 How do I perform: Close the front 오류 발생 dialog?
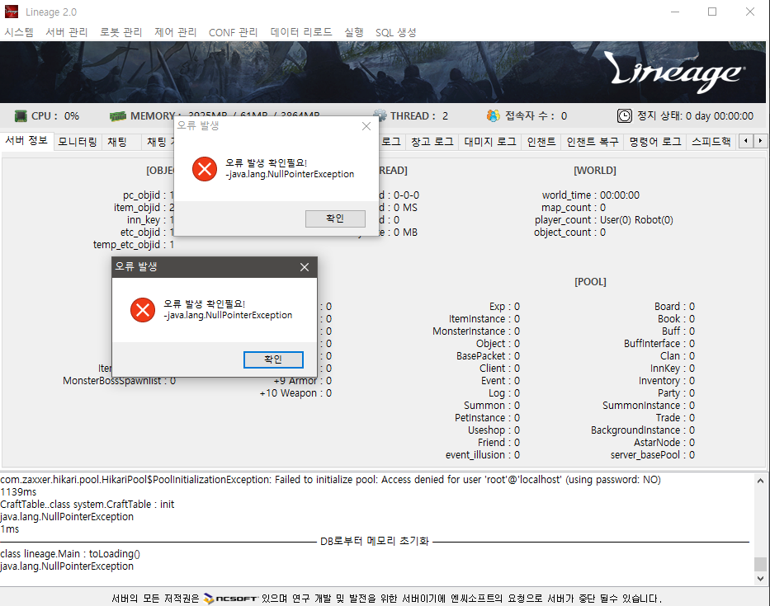305,267
